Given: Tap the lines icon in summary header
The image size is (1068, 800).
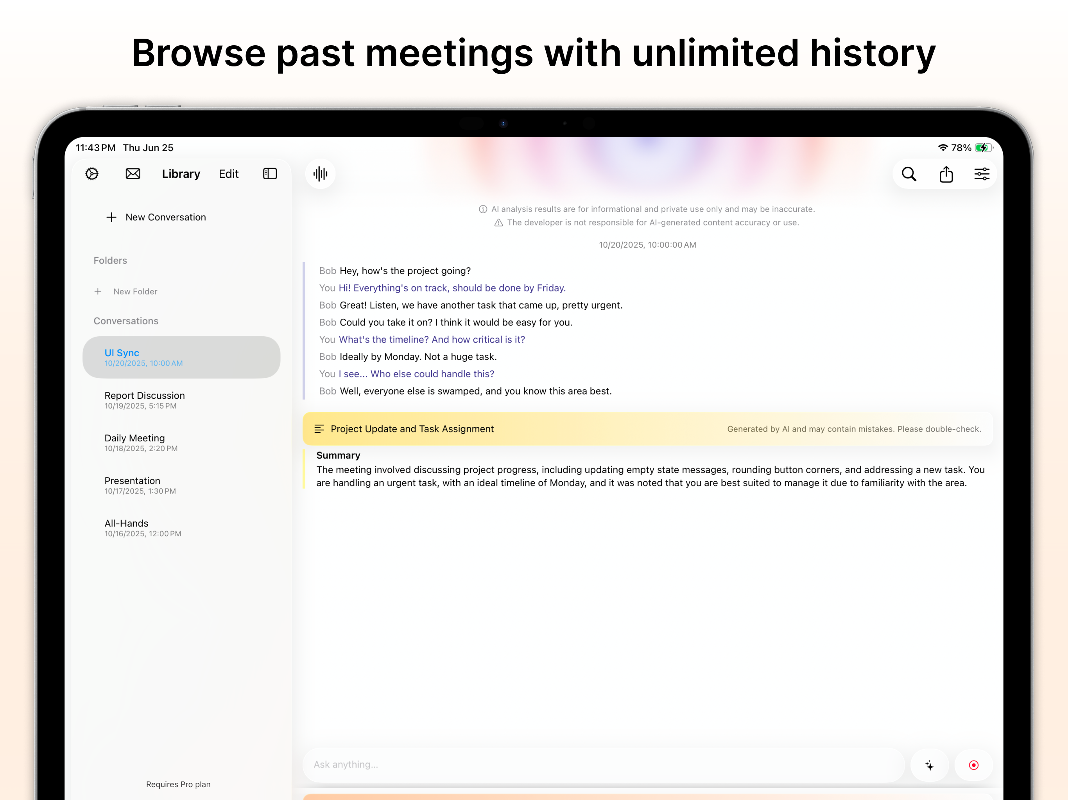Looking at the screenshot, I should coord(319,429).
